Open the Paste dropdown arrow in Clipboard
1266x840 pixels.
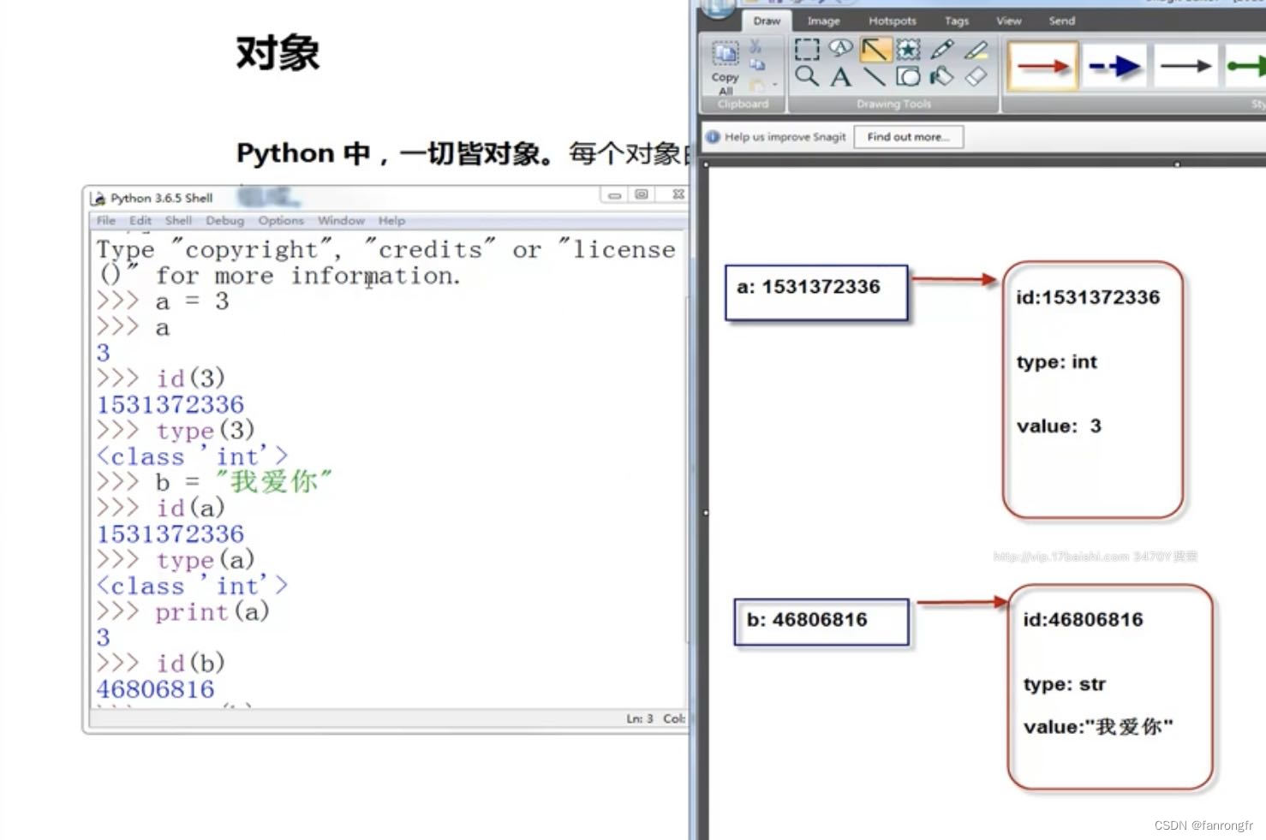click(x=774, y=85)
